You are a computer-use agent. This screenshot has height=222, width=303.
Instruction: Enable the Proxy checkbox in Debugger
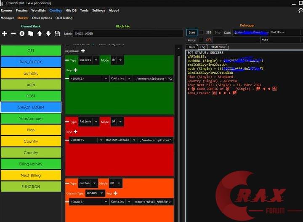[201, 40]
